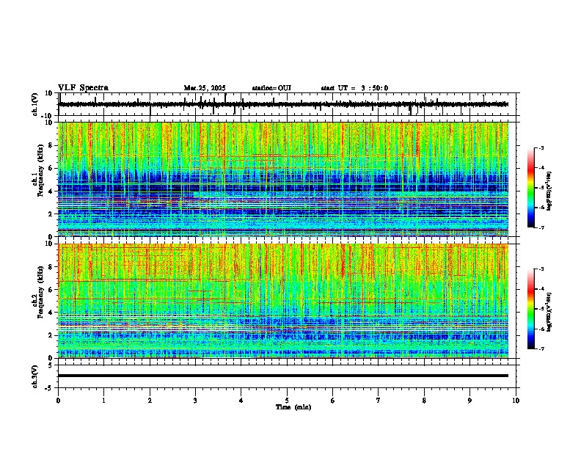Click the time axis tick label "6"
This screenshot has width=581, height=449.
click(333, 401)
